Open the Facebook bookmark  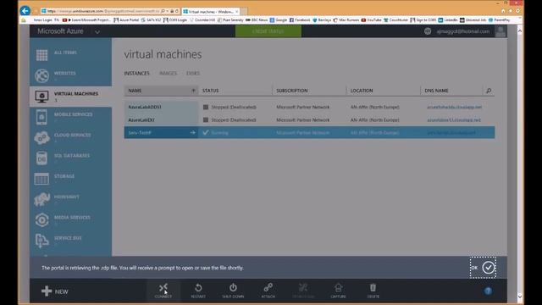pos(300,20)
